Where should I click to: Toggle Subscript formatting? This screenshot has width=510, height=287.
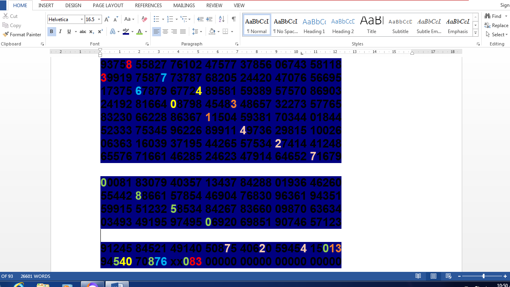[x=92, y=31]
